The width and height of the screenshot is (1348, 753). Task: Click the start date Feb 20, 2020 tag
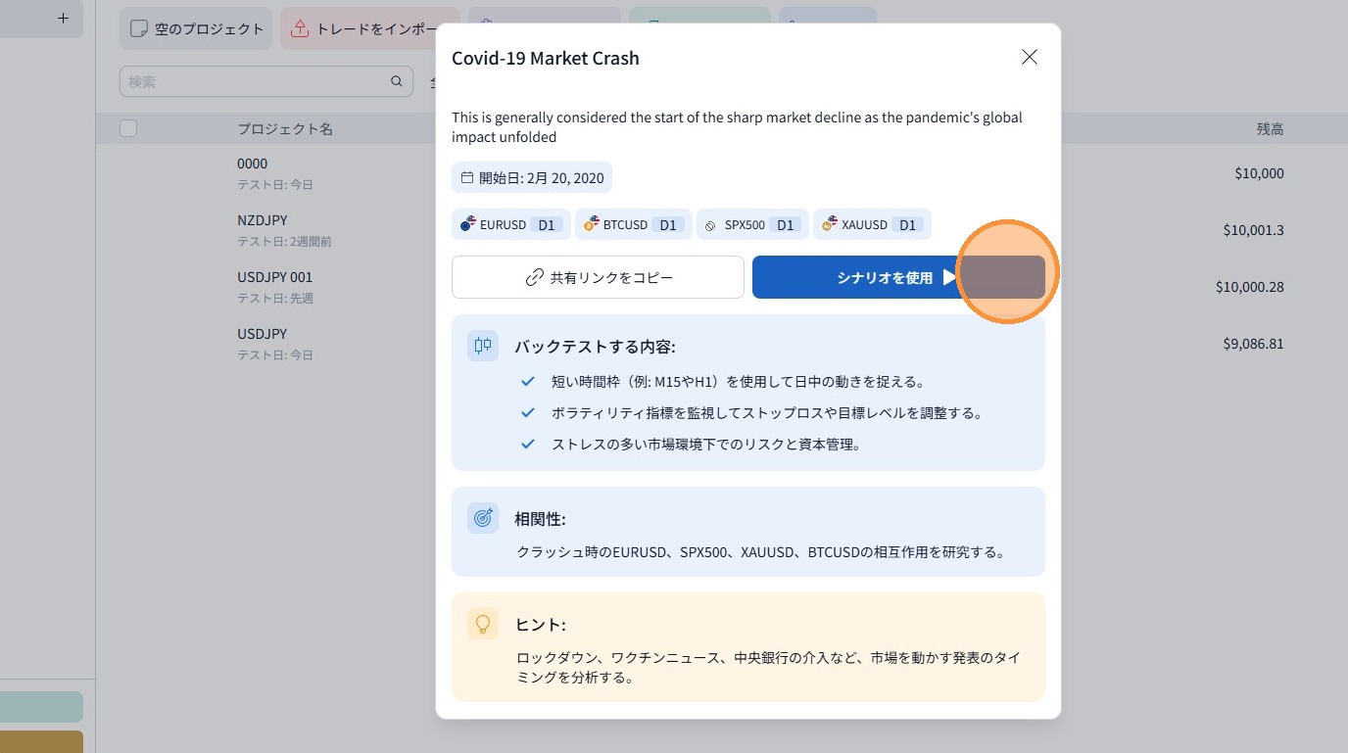coord(532,177)
